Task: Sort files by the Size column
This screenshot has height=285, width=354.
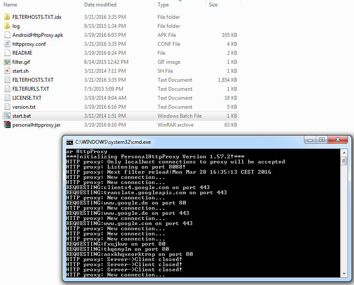Action: pyautogui.click(x=213, y=5)
